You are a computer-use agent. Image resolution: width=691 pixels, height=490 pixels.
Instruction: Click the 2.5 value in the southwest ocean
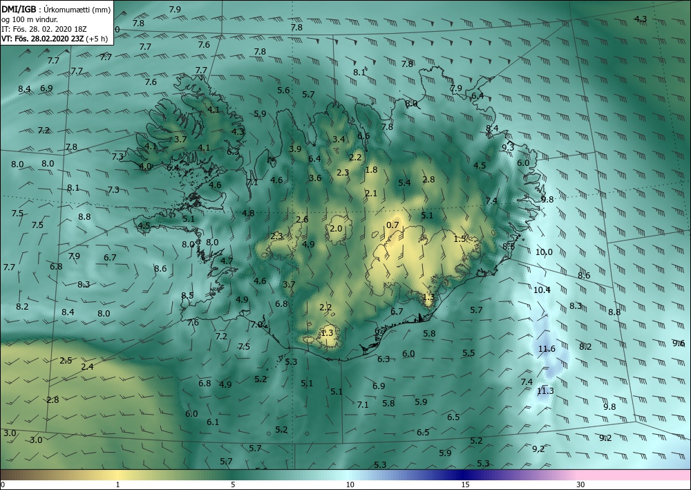point(66,361)
